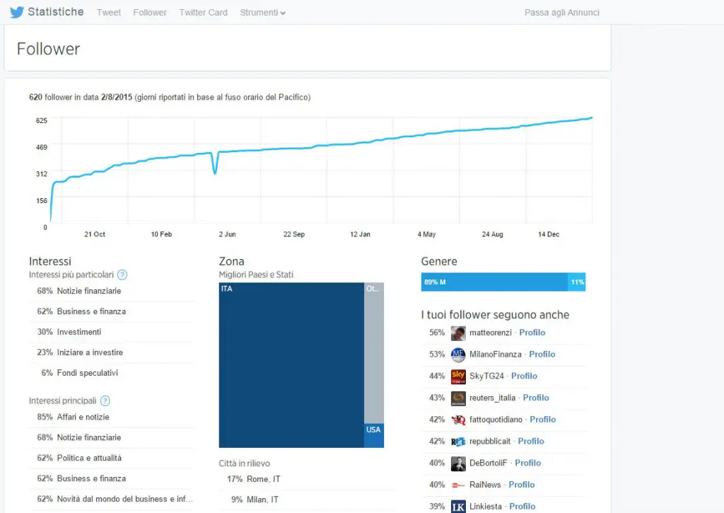
Task: Click the 2 Jun axis label
Action: point(227,234)
